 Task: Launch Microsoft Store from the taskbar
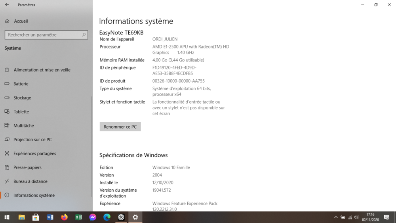coord(36,217)
